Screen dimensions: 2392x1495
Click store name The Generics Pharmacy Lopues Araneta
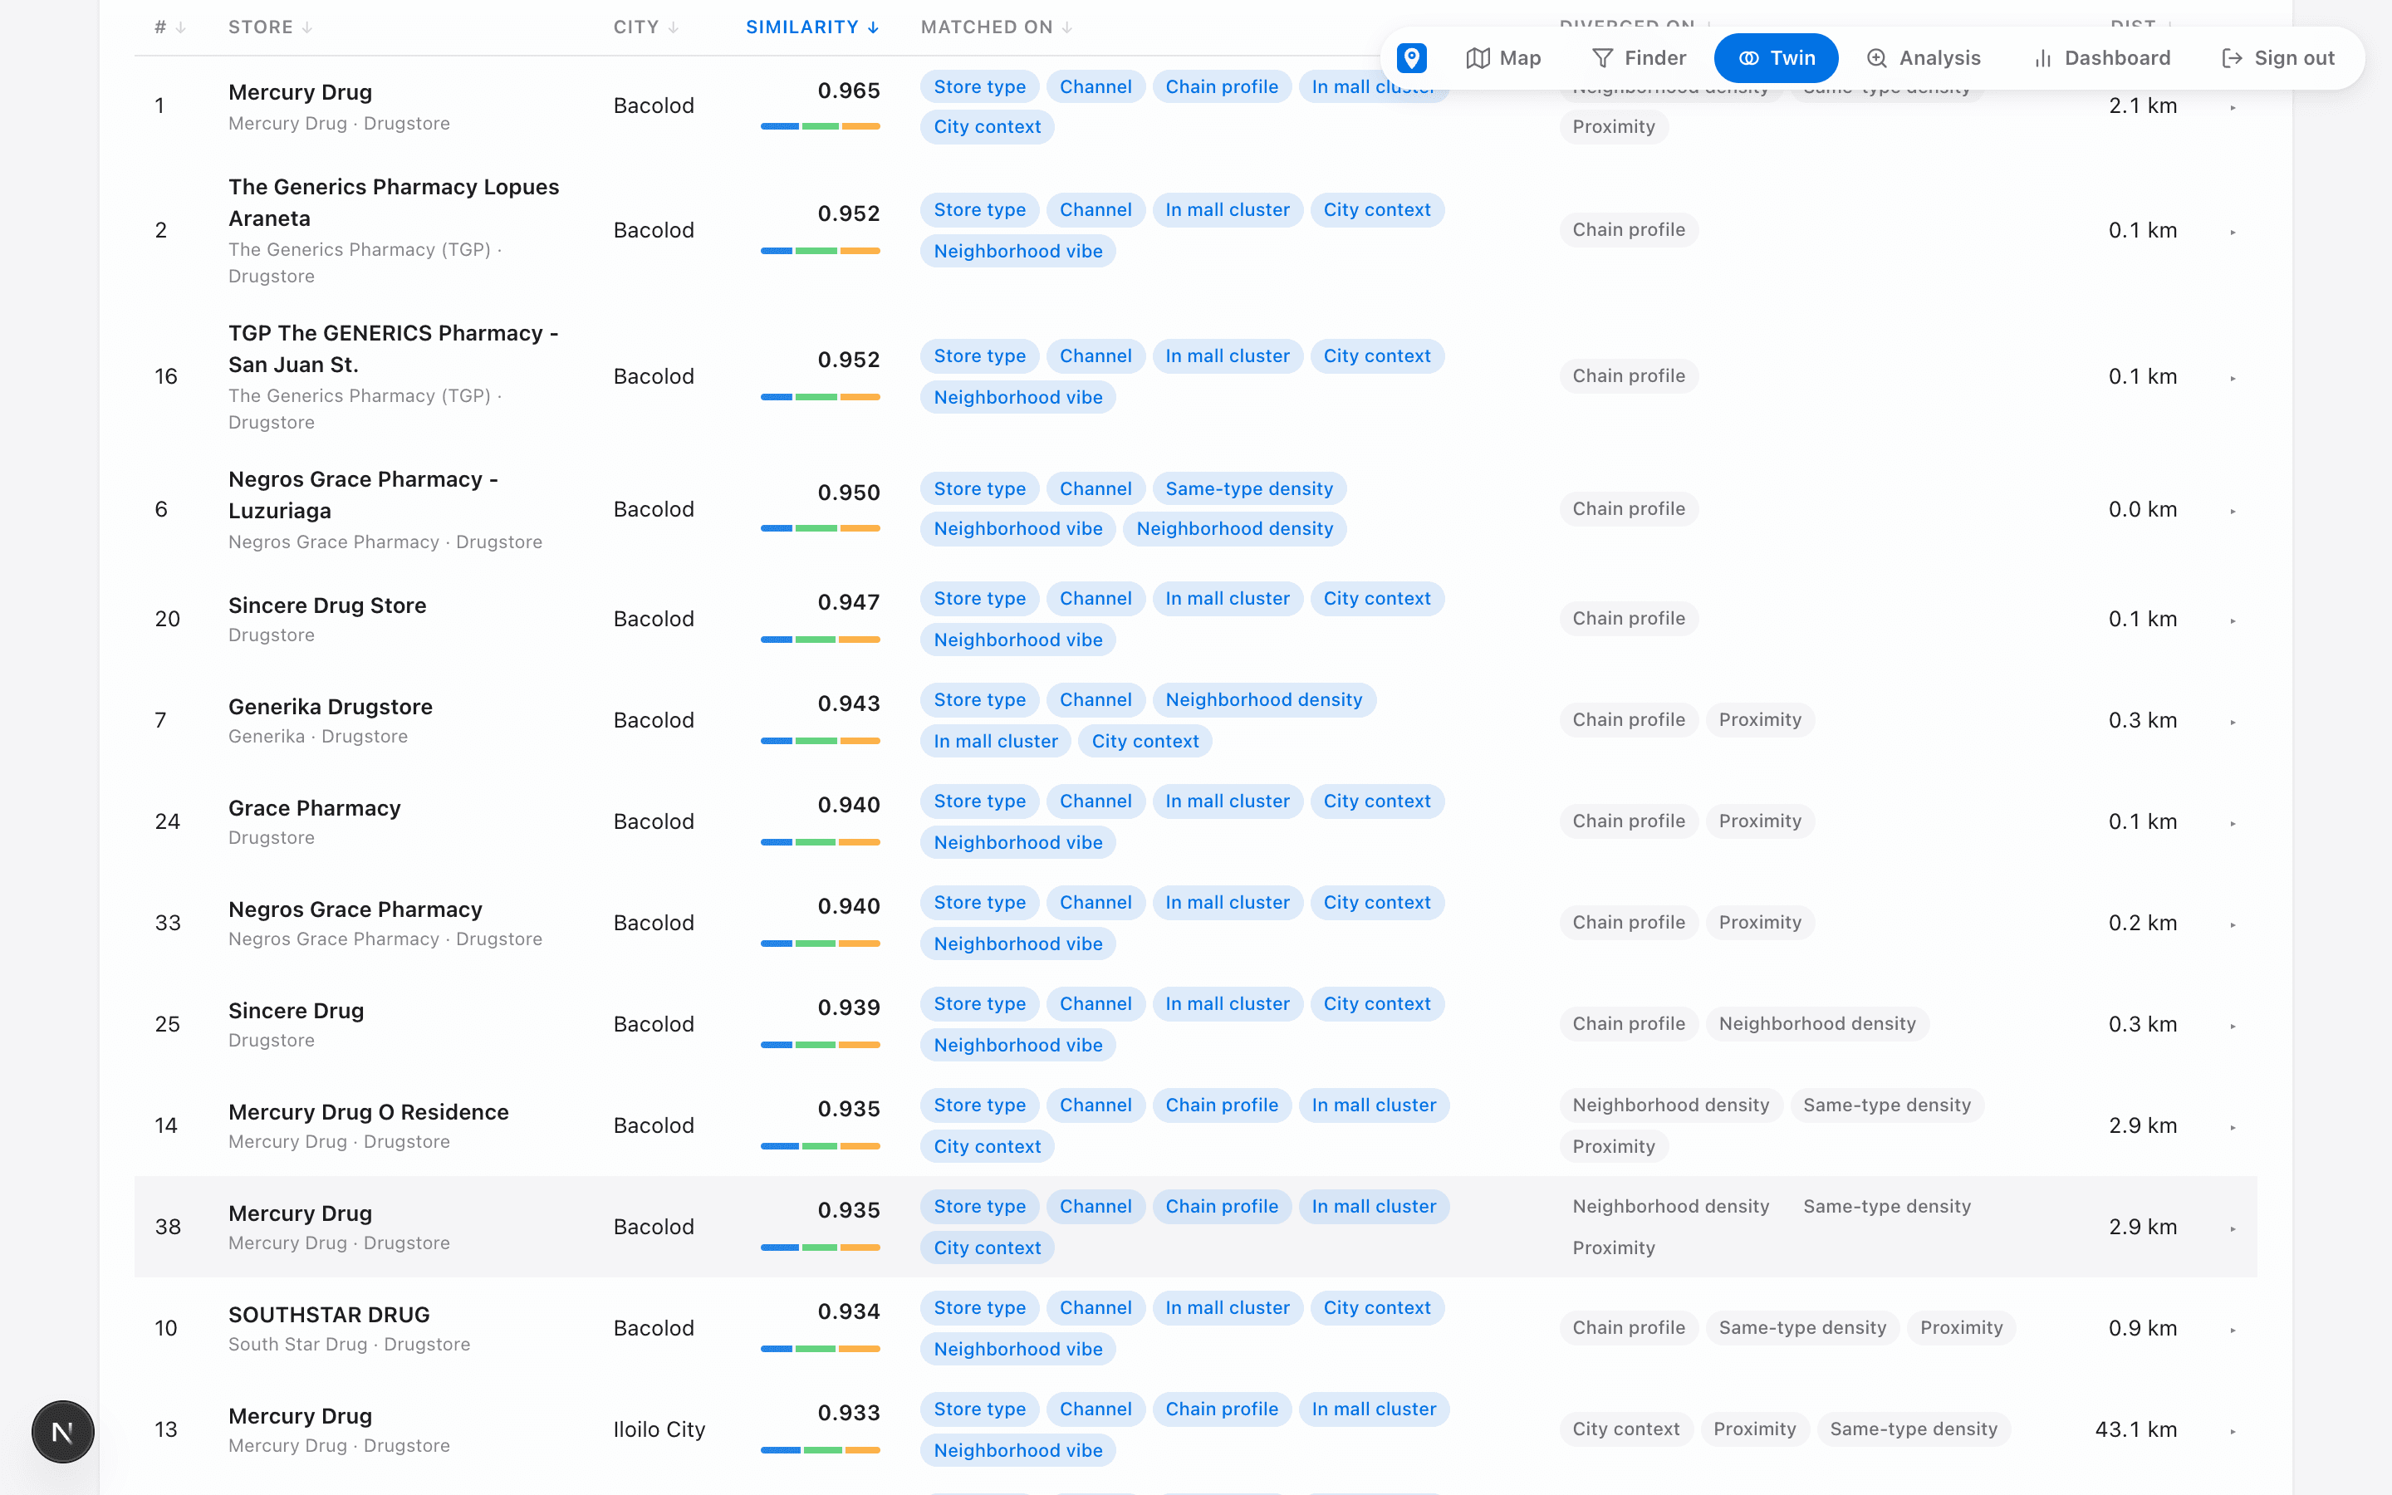click(394, 203)
